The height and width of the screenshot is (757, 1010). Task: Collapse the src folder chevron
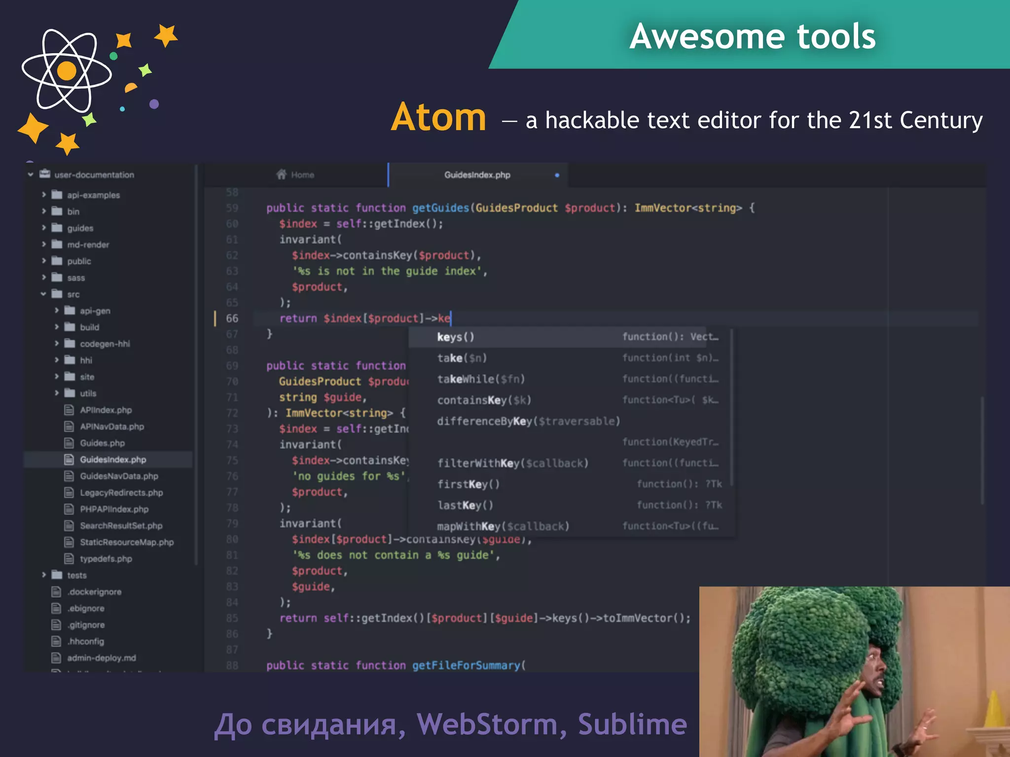(43, 294)
